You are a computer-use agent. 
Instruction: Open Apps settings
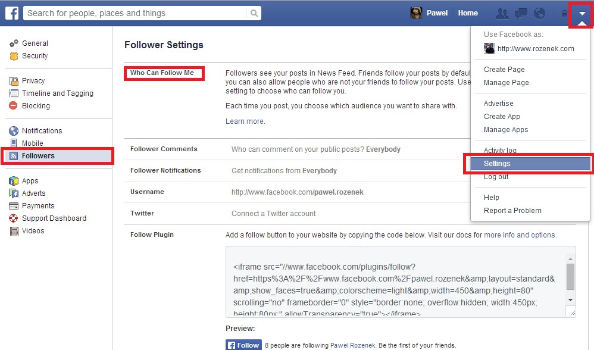(x=30, y=181)
